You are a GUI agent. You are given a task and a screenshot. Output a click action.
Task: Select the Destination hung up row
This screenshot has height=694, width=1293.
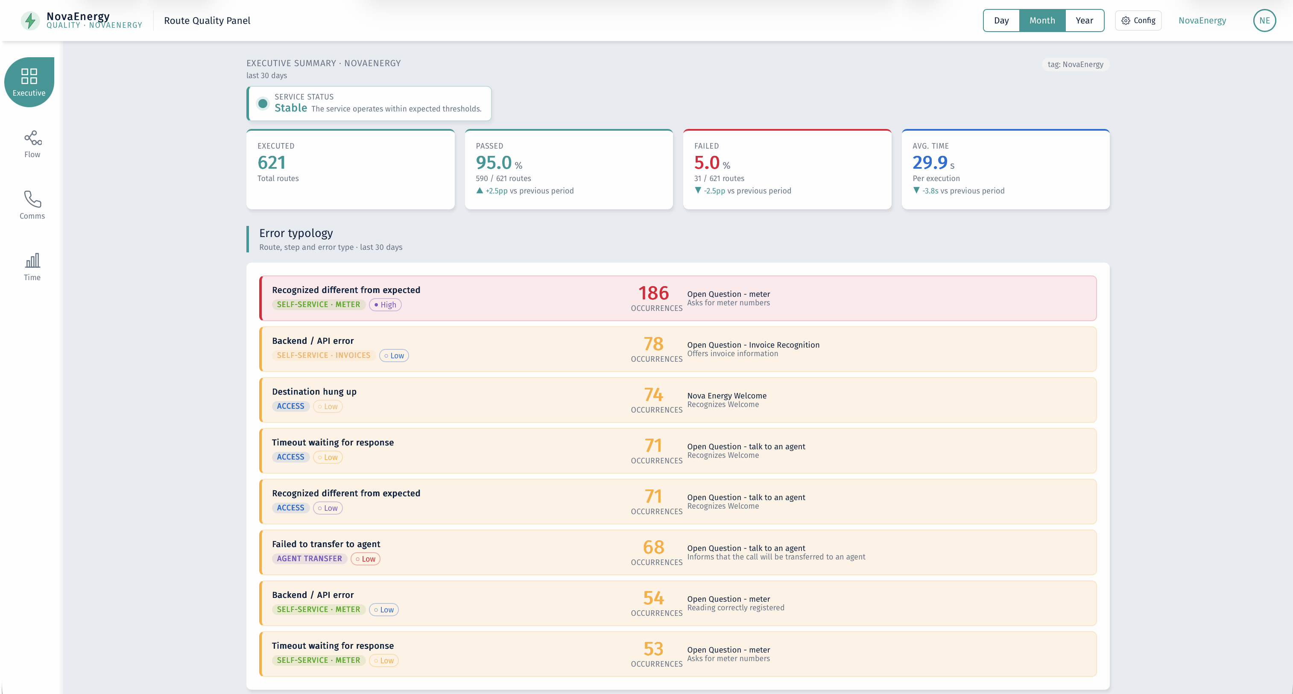pyautogui.click(x=678, y=400)
